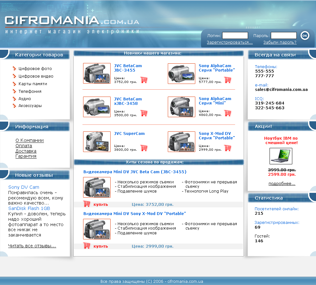Add JVC BetaCam xJBC-3458 using cart icon

[x=144, y=113]
